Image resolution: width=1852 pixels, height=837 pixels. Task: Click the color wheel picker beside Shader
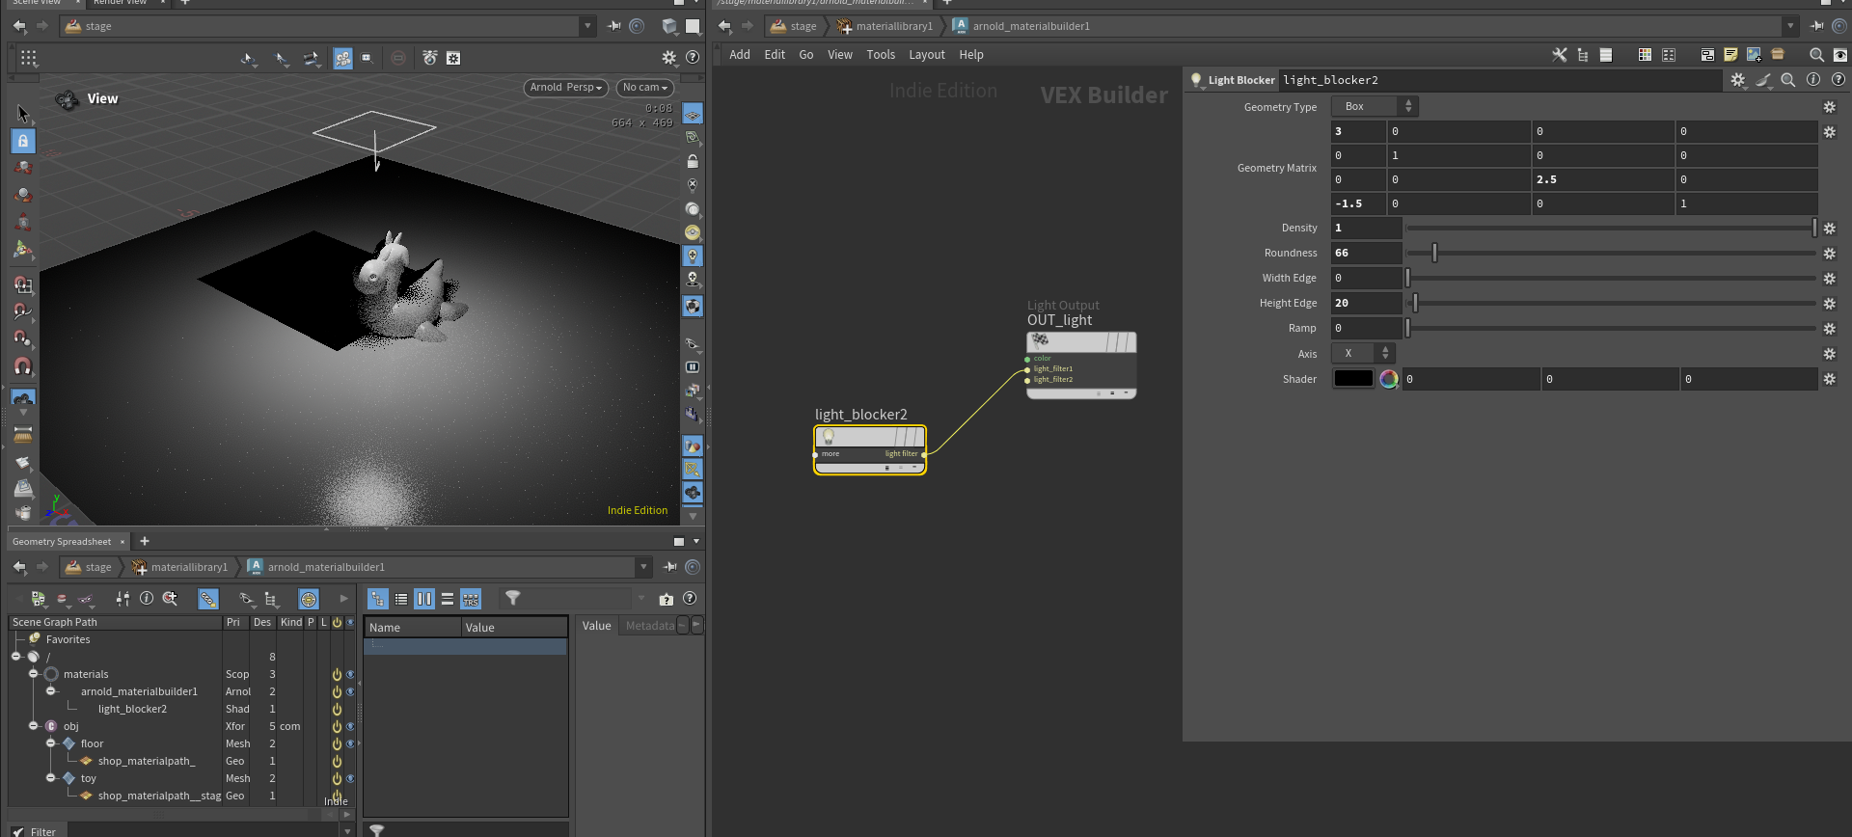(x=1389, y=379)
